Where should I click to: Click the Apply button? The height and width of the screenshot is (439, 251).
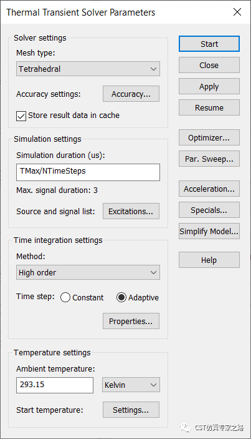click(x=209, y=86)
